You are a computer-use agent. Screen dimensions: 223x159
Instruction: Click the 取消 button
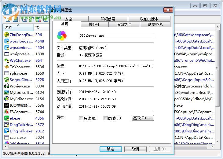(x=135, y=149)
